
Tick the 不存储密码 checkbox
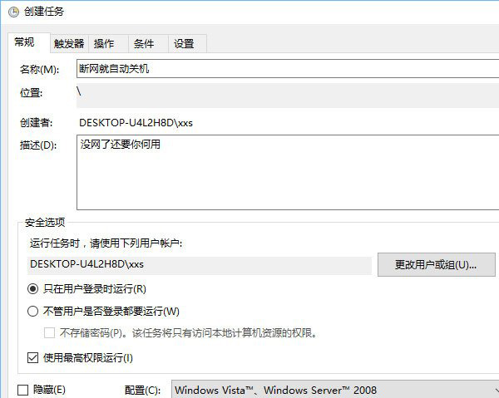49,333
